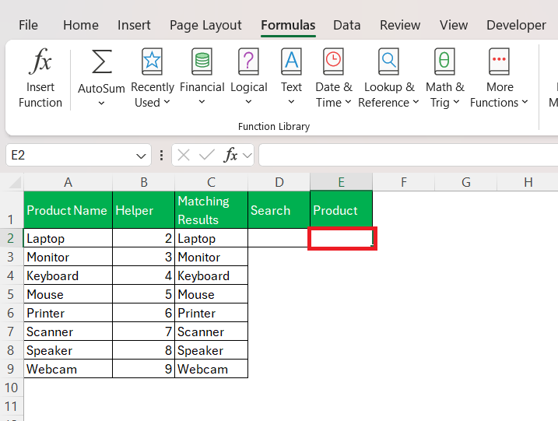558x421 pixels.
Task: Open Text functions book icon
Action: click(292, 61)
